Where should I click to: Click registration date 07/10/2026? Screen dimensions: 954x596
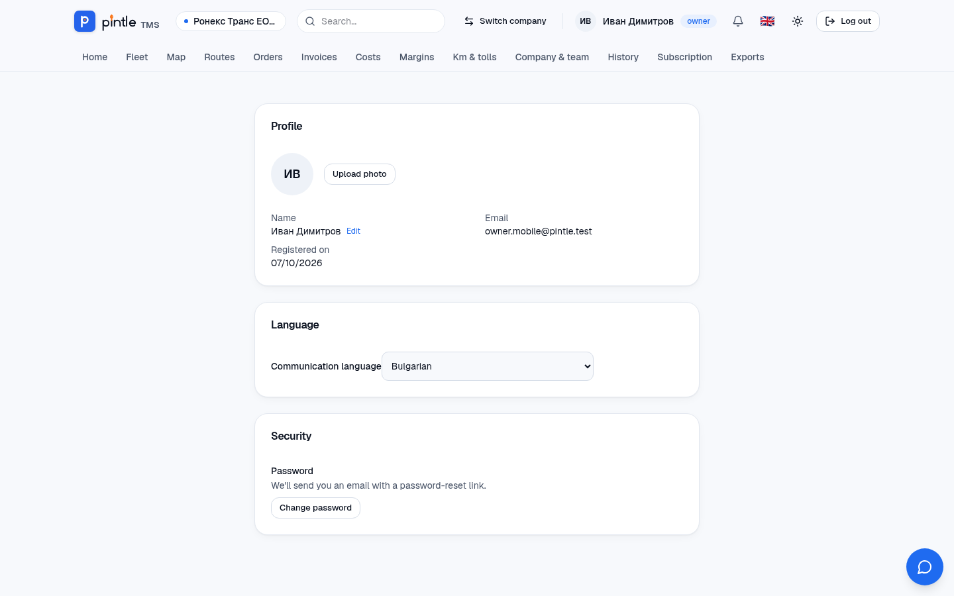297,263
